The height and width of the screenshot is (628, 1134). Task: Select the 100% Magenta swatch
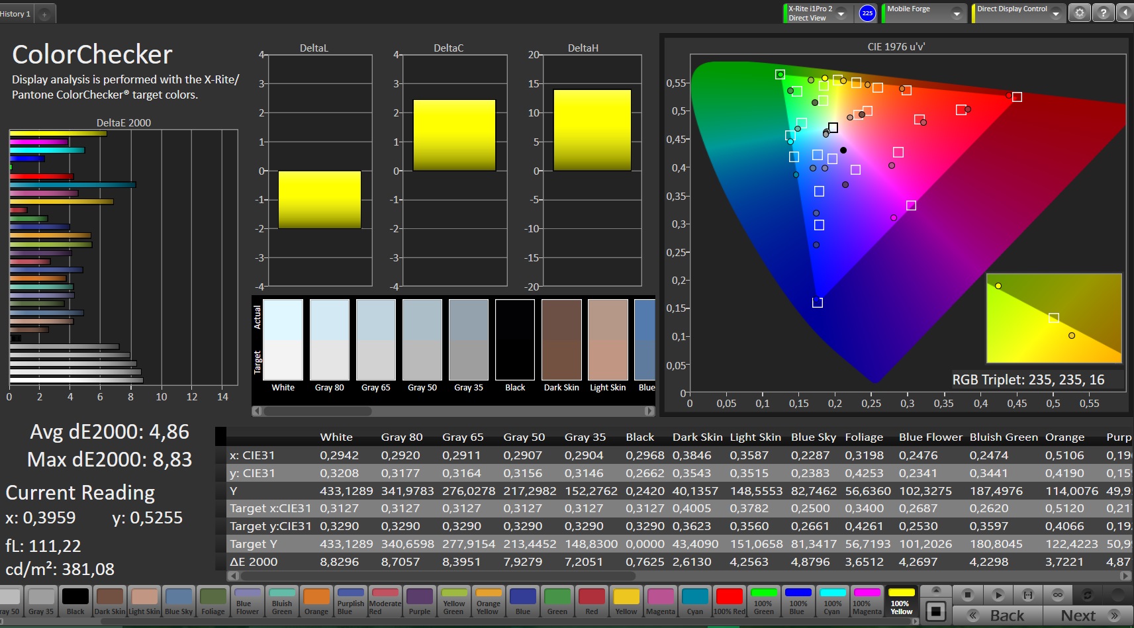867,602
